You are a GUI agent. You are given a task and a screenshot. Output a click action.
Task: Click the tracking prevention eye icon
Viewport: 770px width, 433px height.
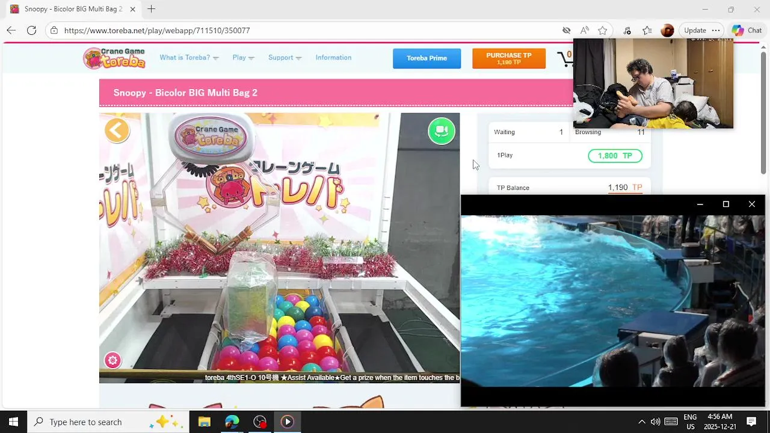[x=566, y=30]
